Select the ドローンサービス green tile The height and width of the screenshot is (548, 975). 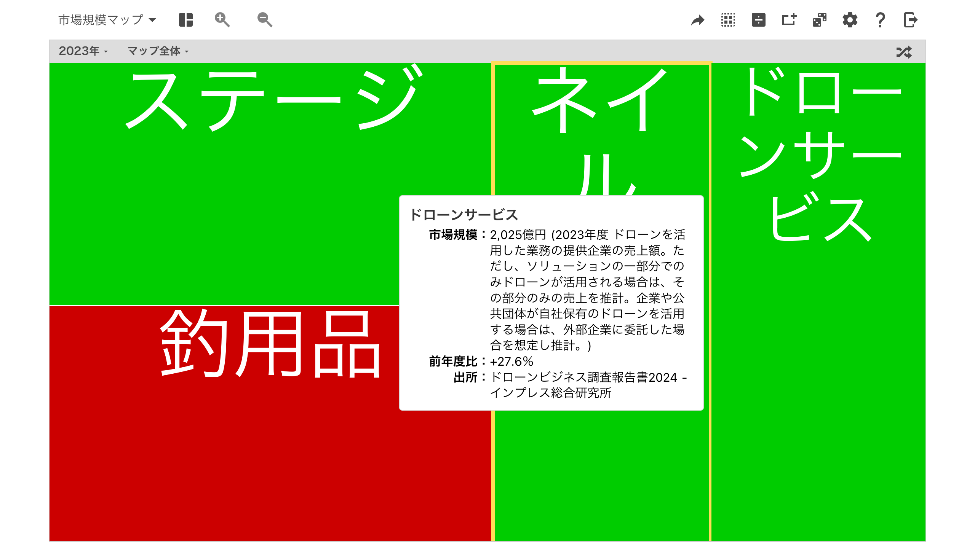pos(819,302)
